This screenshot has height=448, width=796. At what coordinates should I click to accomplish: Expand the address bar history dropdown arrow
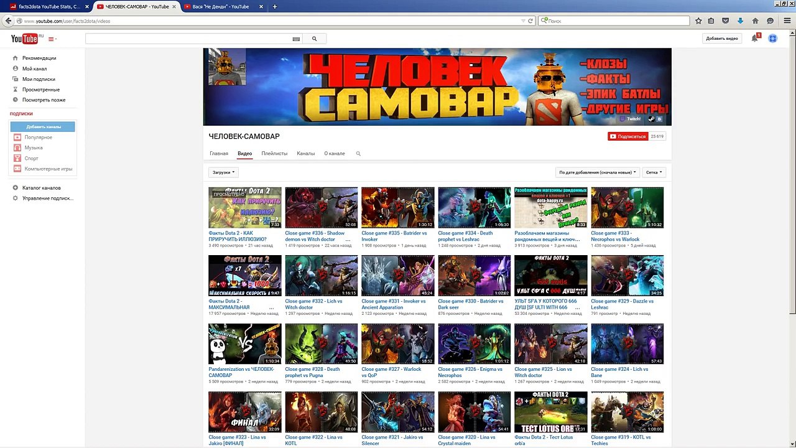coord(523,21)
